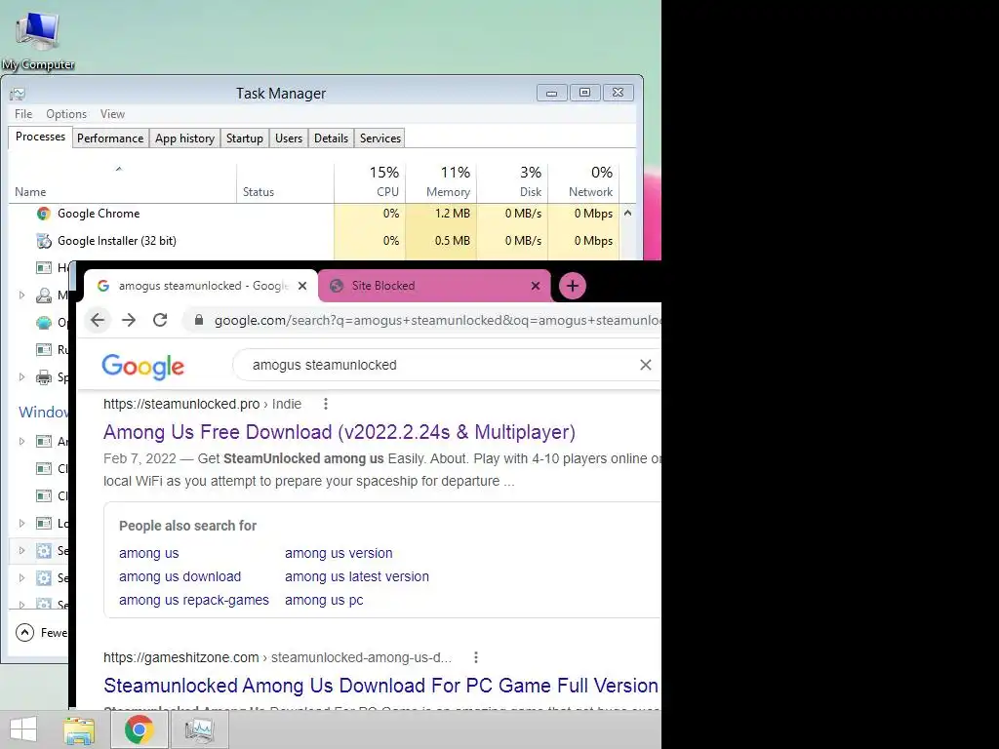Image resolution: width=999 pixels, height=749 pixels.
Task: Sort processes by CPU column
Action: 370,182
